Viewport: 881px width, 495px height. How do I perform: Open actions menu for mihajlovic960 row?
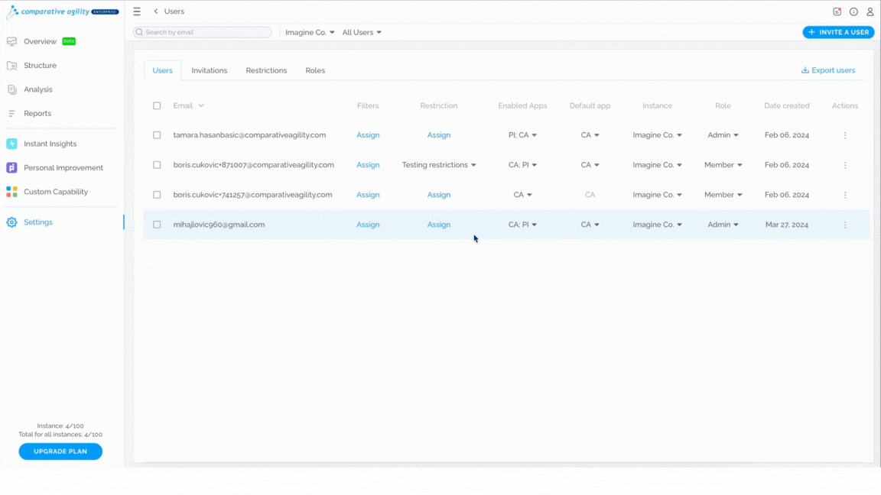[x=845, y=225]
